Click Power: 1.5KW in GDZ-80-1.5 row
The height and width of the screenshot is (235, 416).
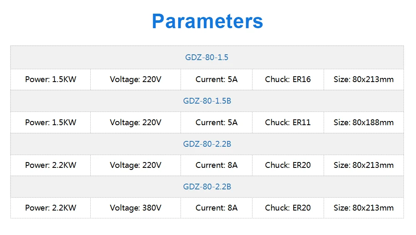coord(51,79)
